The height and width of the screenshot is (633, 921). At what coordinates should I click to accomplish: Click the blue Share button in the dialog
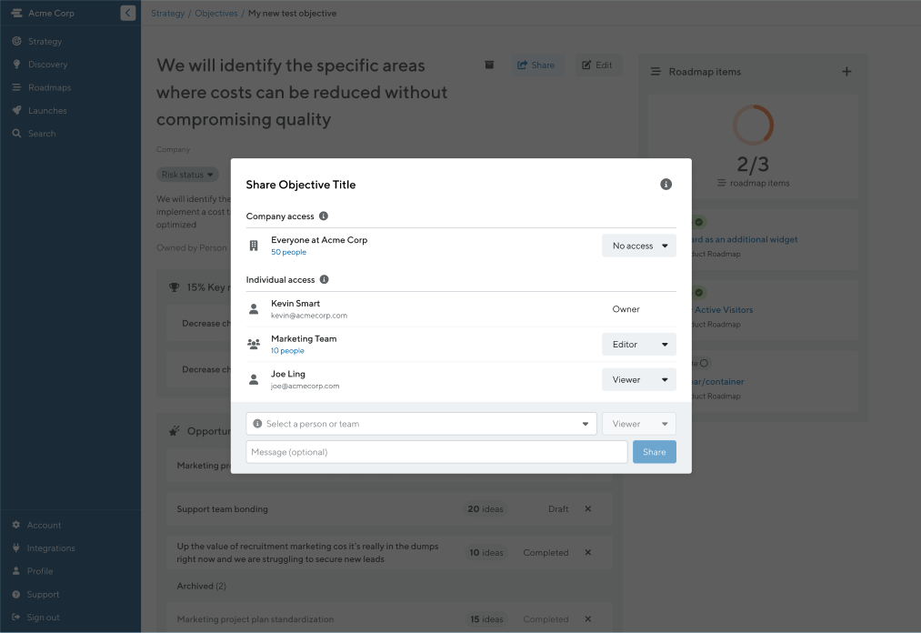(x=654, y=451)
